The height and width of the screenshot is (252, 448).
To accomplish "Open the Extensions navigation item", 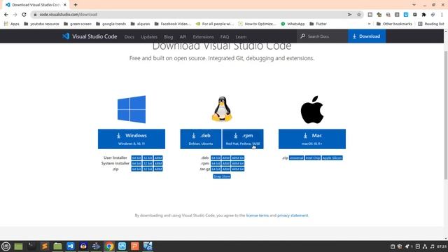I will (203, 37).
